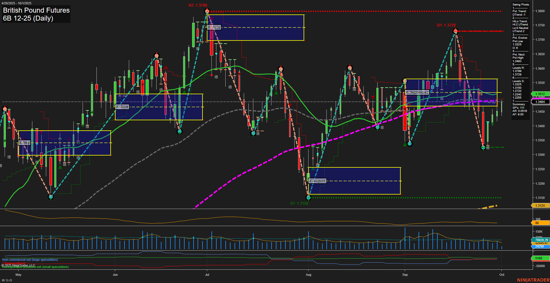The height and width of the screenshot is (283, 550).
Task: Toggle the Nonreportable positions net legend
Action: pyautogui.click(x=35, y=267)
